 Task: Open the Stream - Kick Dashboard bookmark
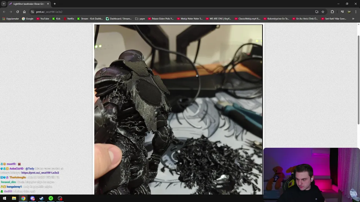tap(90, 19)
